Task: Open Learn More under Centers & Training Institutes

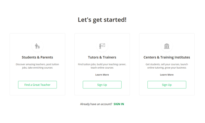Action: 167,75
